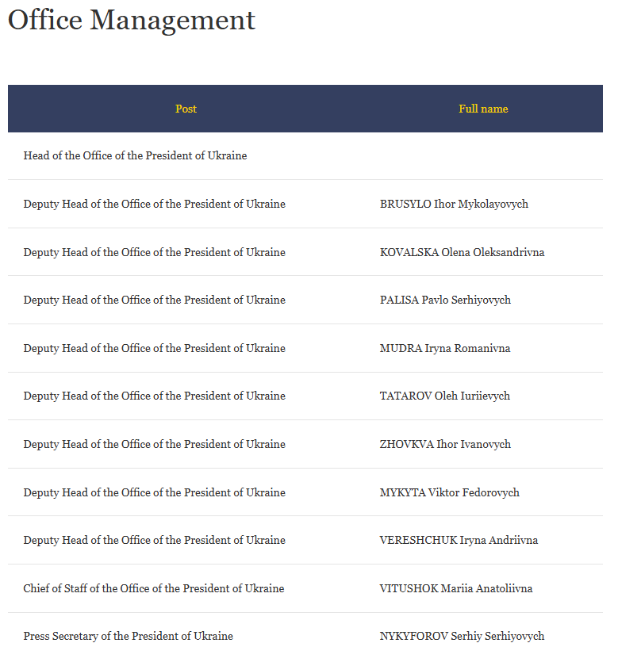Click the Deputy Head post in BRUSYLO's row
The height and width of the screenshot is (666, 618).
pos(154,205)
